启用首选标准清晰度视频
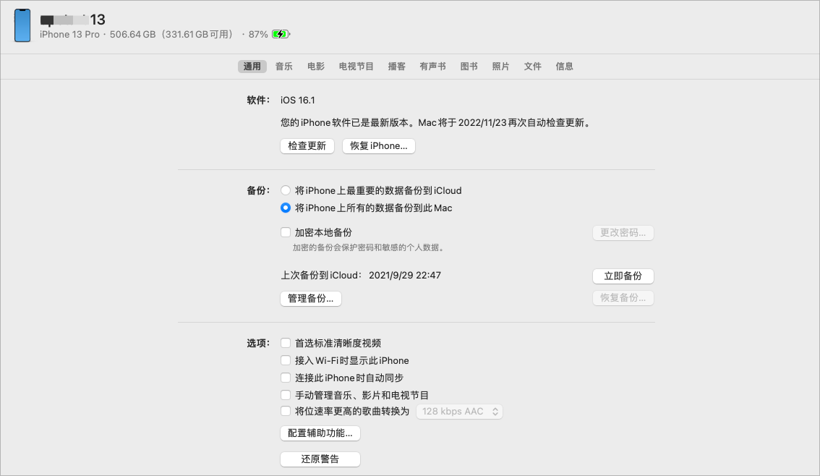The width and height of the screenshot is (820, 476). (x=286, y=343)
